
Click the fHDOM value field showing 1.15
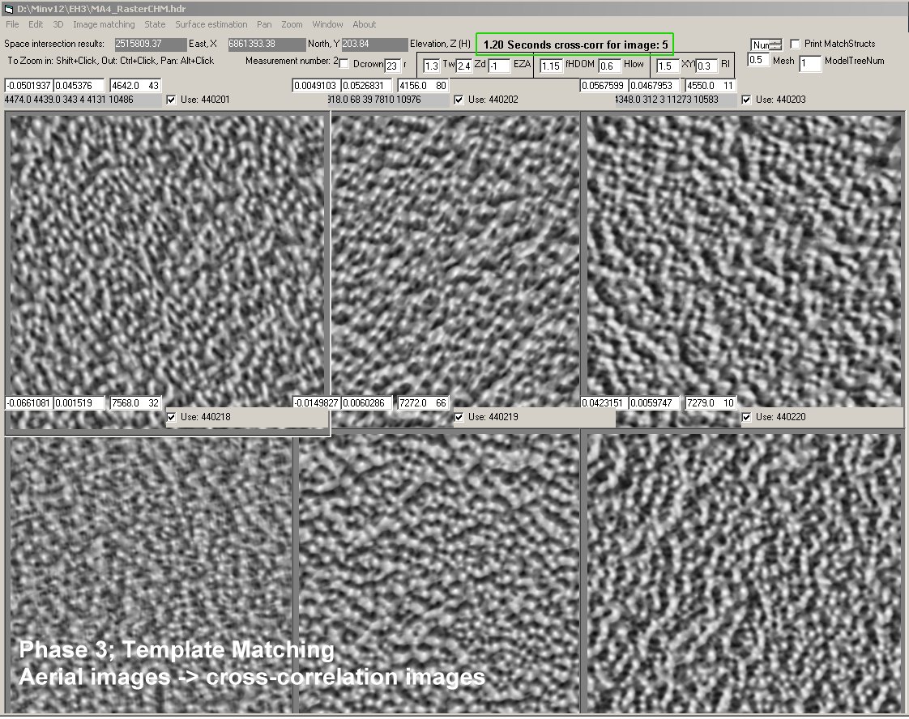(x=551, y=66)
